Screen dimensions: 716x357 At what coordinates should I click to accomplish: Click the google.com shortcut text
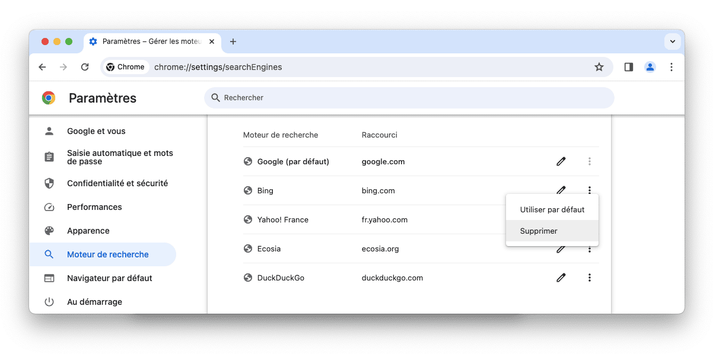383,161
